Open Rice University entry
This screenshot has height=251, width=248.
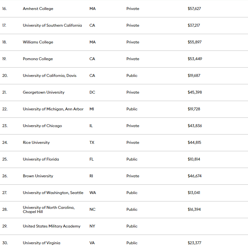(x=36, y=143)
